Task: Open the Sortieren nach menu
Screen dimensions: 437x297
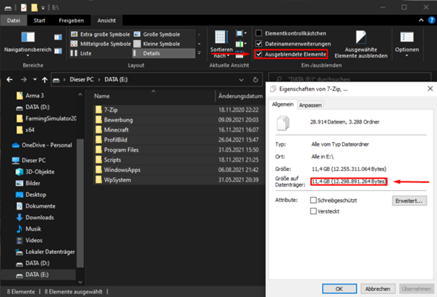Action: tap(221, 44)
